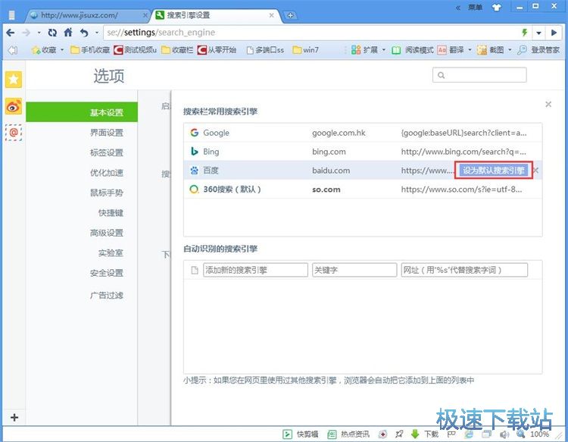
Task: Click the options search box
Action: tap(479, 75)
